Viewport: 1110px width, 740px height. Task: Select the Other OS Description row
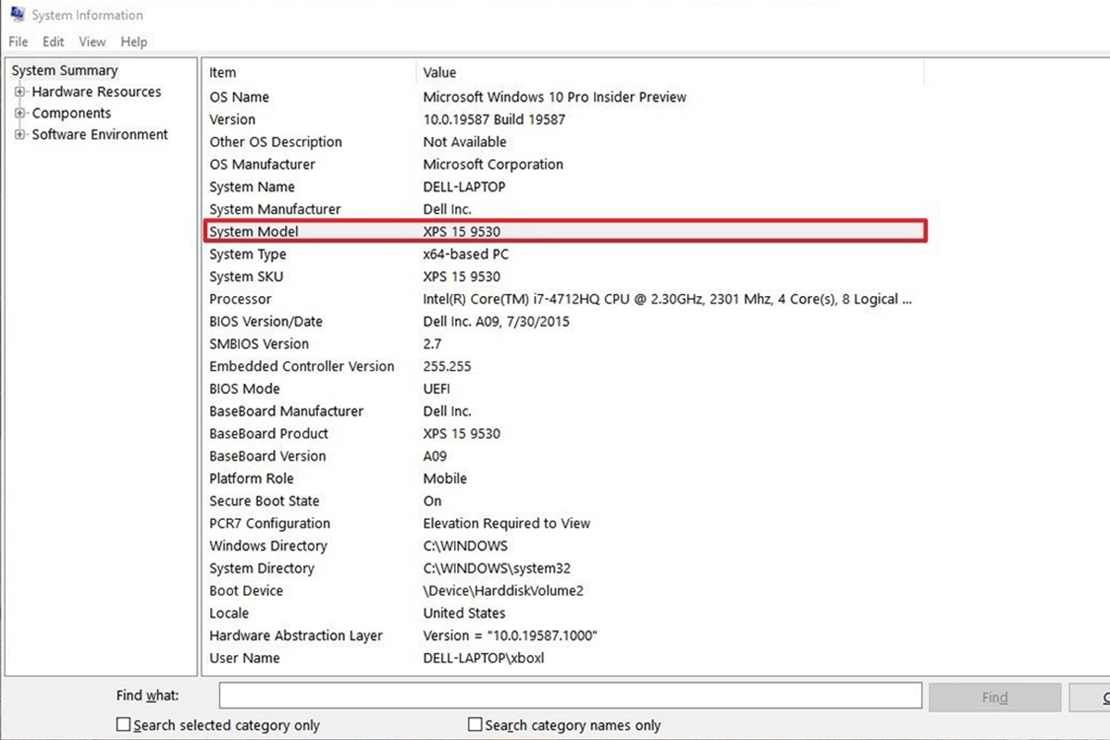564,142
